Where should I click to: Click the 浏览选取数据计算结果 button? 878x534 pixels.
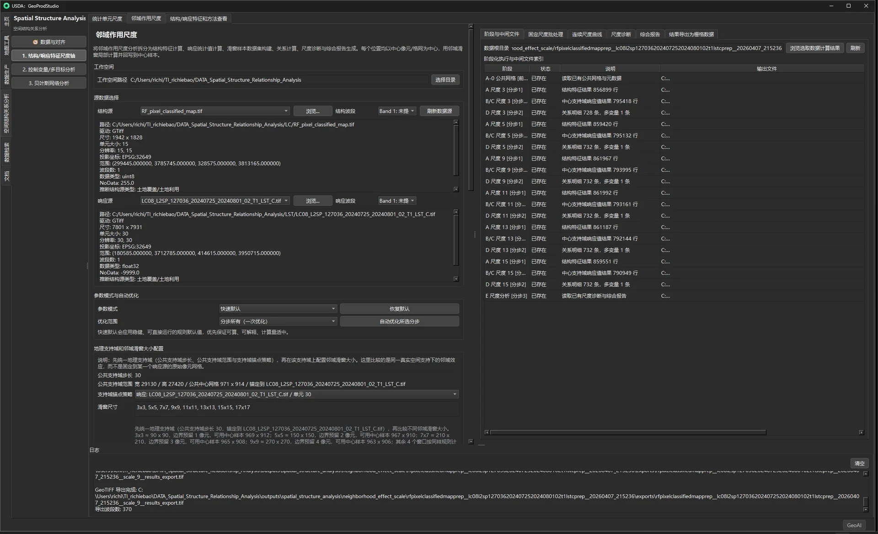(814, 48)
